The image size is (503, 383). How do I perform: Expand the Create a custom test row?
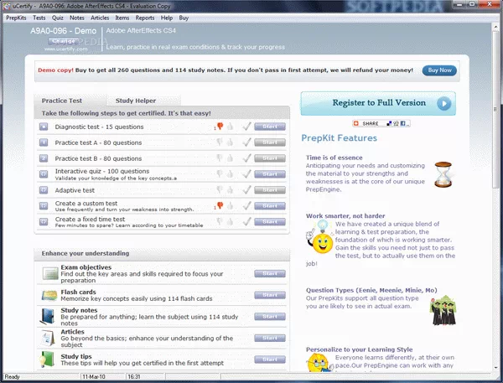pos(44,205)
